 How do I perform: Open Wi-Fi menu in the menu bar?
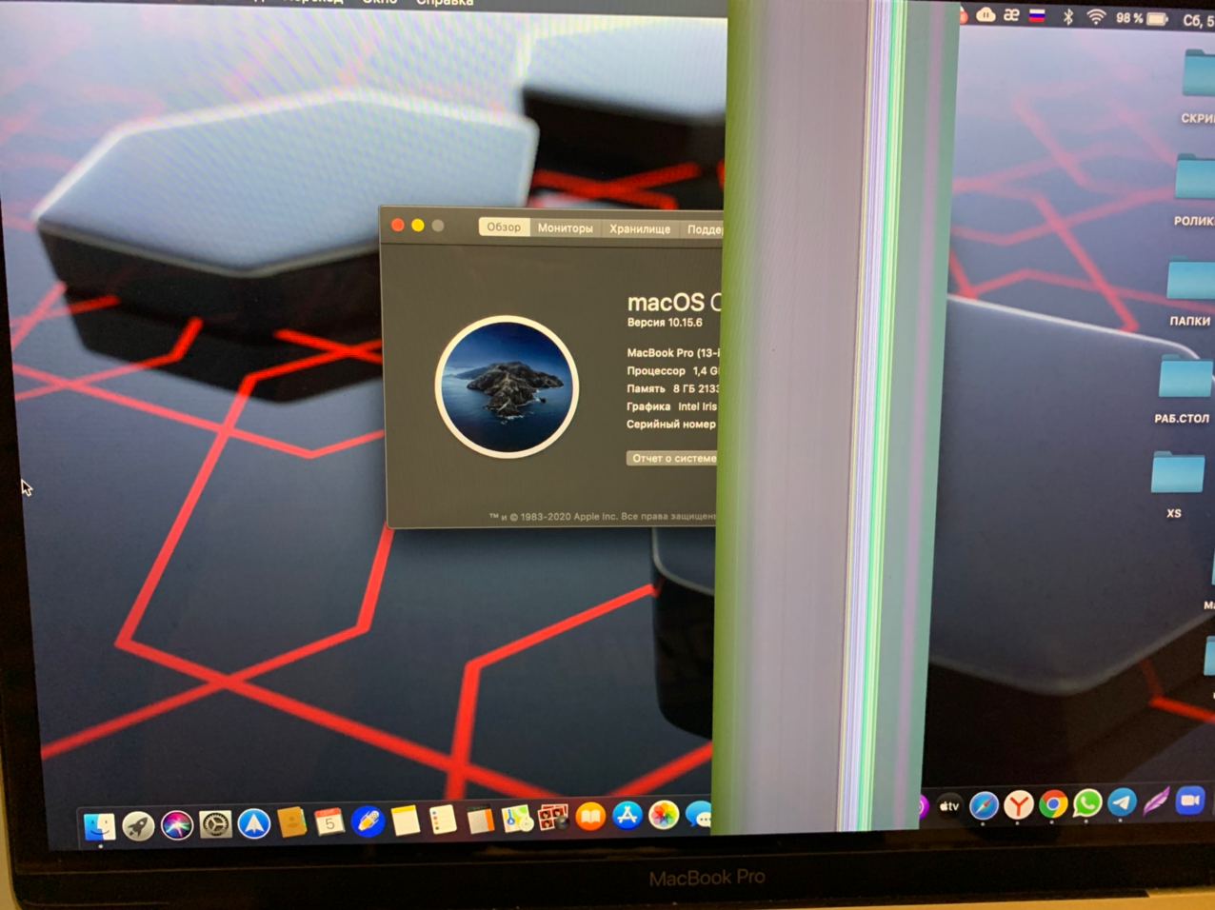coord(1096,17)
